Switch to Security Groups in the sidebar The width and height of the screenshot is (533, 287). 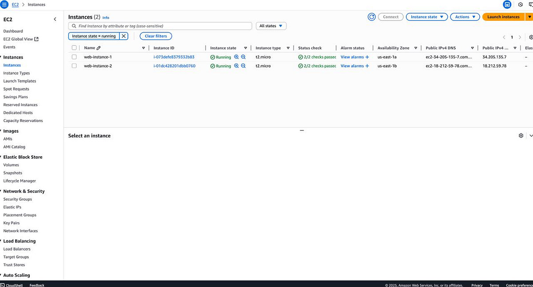(x=16, y=199)
